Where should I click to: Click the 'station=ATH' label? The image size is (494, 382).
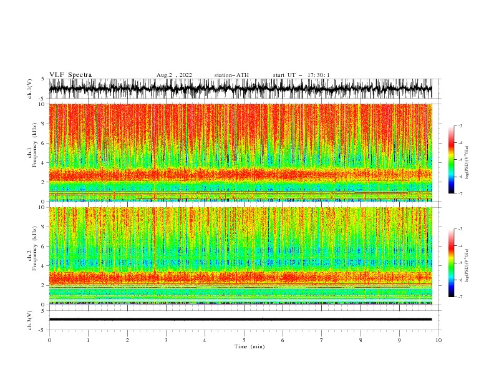[x=231, y=75]
